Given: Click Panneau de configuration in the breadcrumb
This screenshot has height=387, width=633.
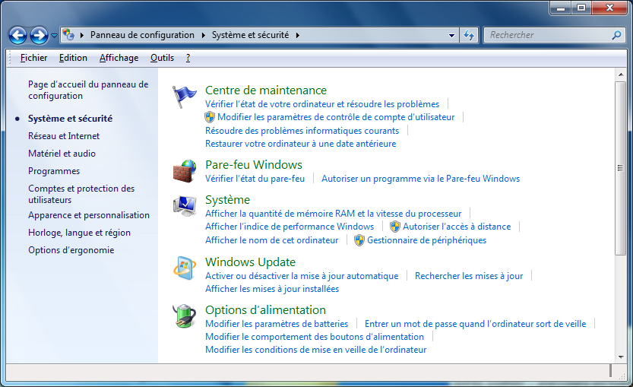Looking at the screenshot, I should [x=142, y=35].
